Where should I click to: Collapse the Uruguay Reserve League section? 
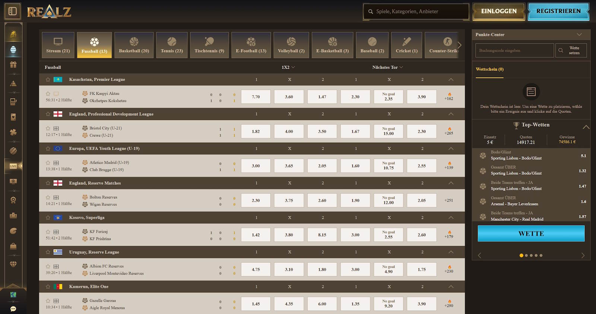coord(451,252)
